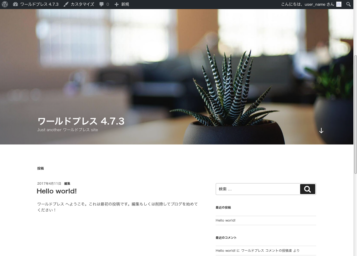Click the 最近の投稿 widget heading
The width and height of the screenshot is (357, 256).
223,207
